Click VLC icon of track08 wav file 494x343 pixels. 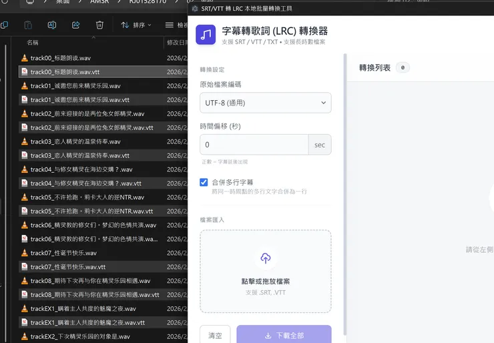[25, 281]
